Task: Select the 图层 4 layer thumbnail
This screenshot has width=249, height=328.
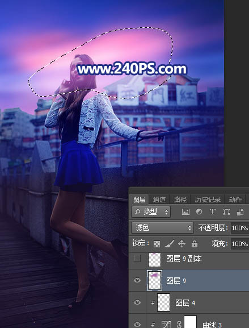Action: [x=163, y=302]
